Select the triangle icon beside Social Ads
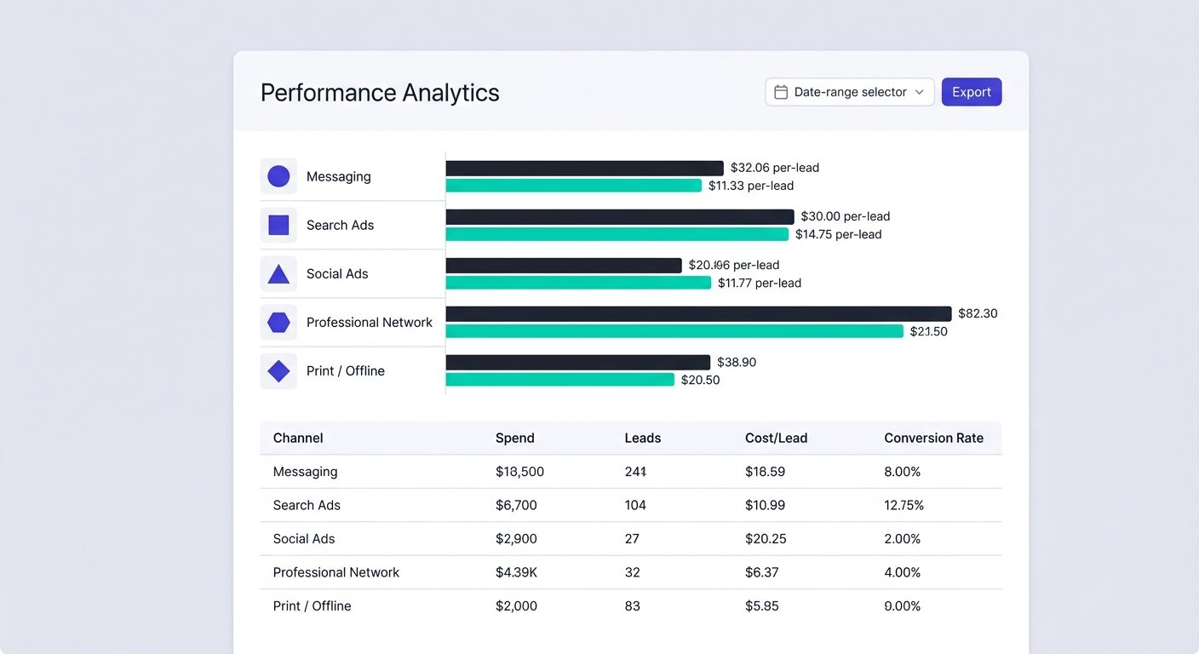 pyautogui.click(x=278, y=273)
